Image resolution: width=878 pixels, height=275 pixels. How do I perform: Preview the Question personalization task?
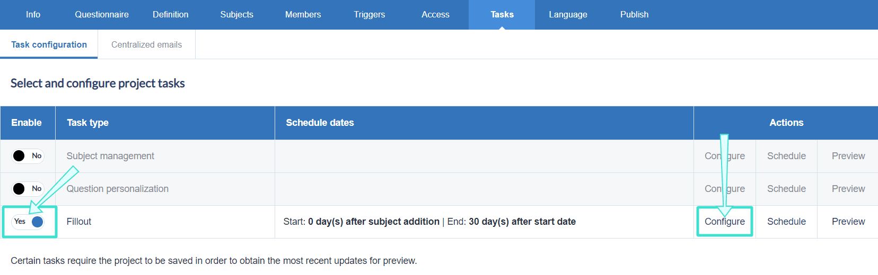click(848, 189)
